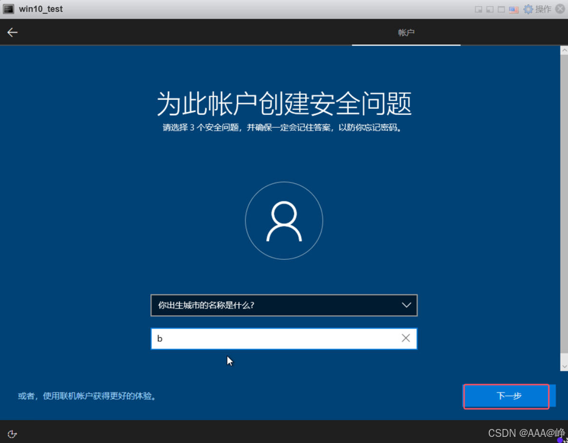Click the medium-size window view icon

click(x=489, y=9)
